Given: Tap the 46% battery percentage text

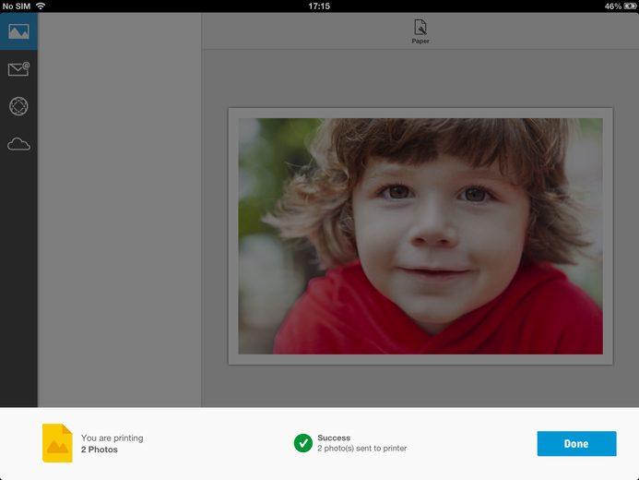Looking at the screenshot, I should 613,6.
